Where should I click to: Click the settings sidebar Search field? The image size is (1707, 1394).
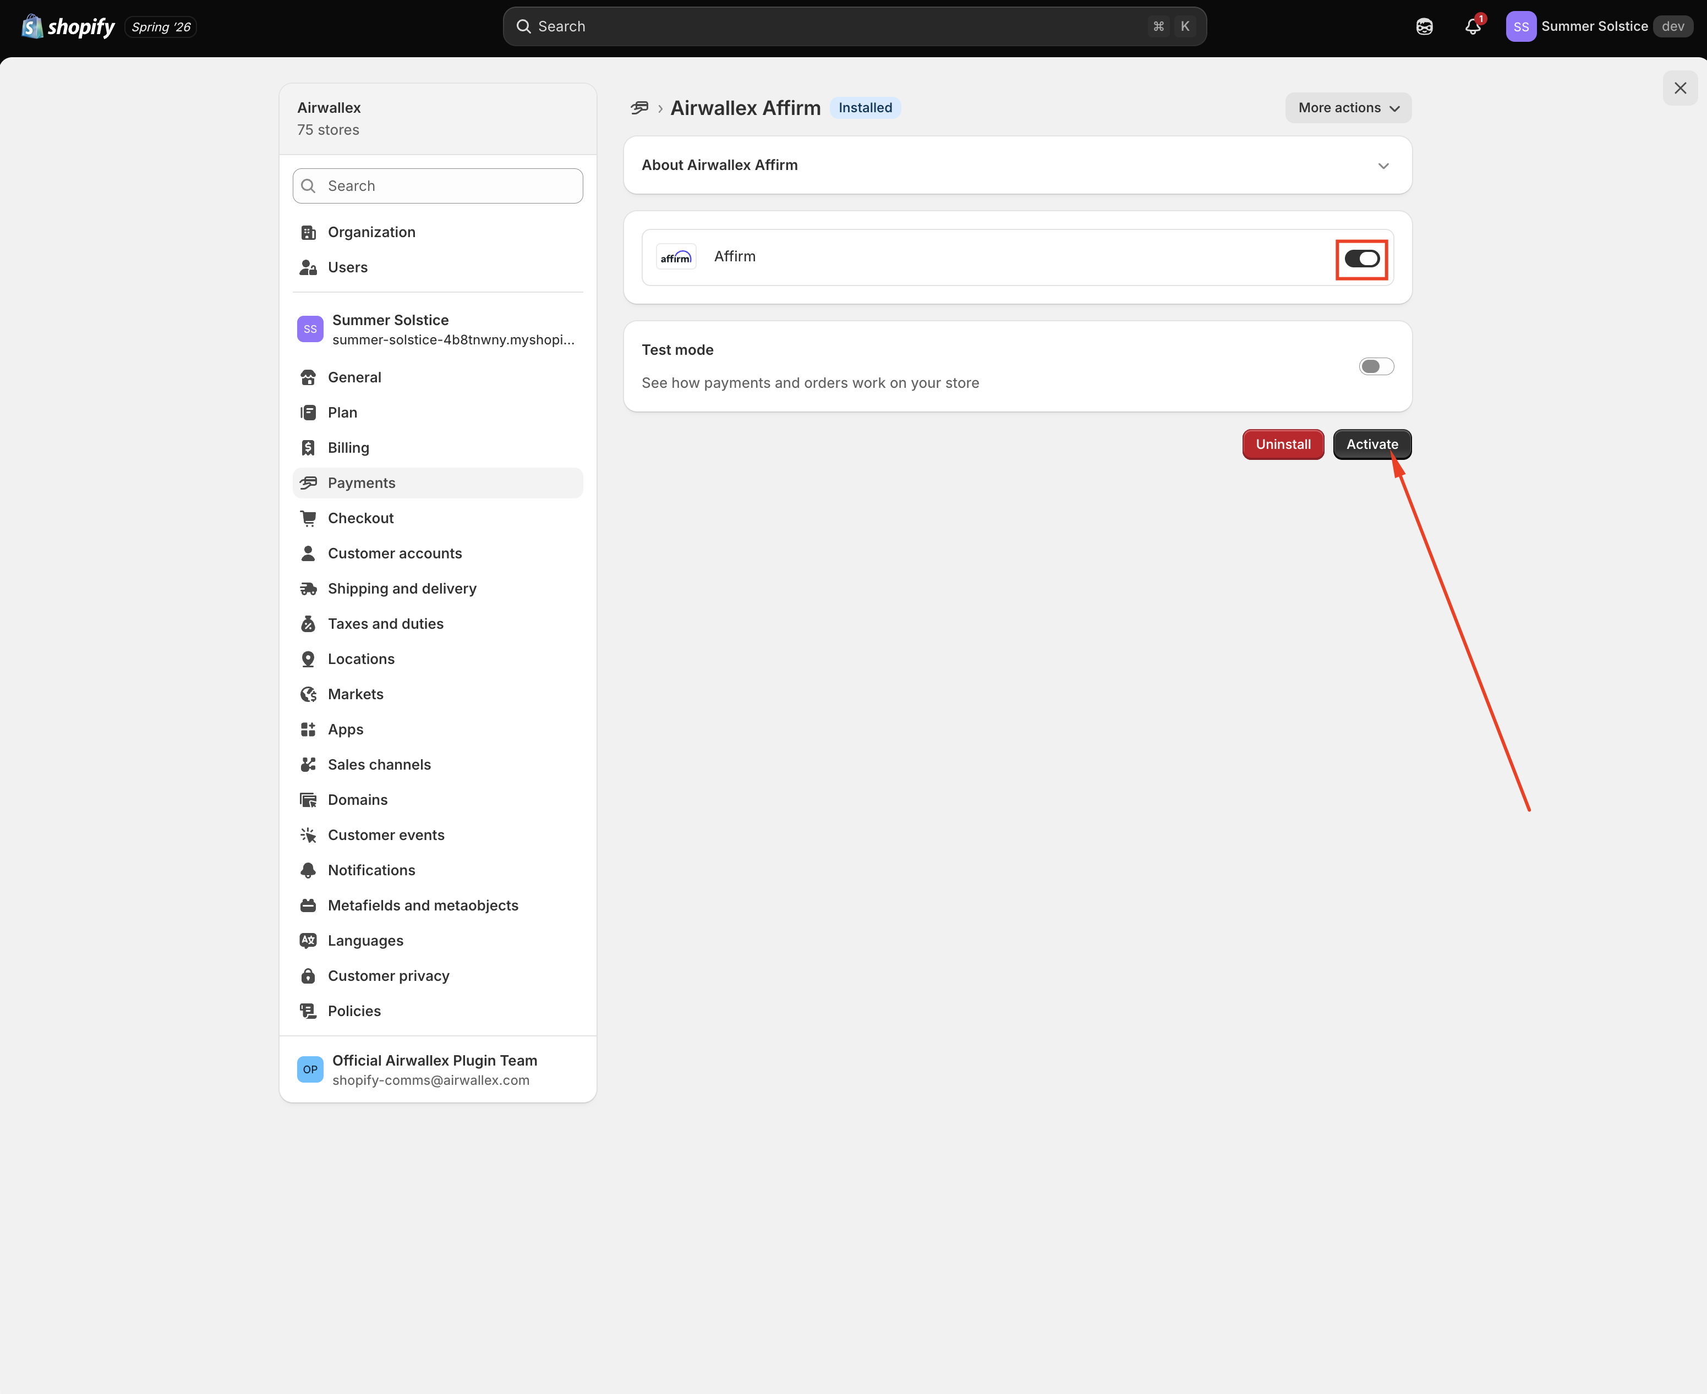(x=438, y=186)
